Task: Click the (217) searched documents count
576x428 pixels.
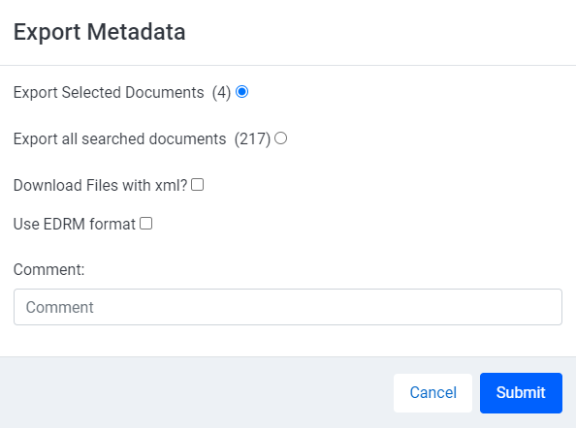Action: [x=252, y=139]
